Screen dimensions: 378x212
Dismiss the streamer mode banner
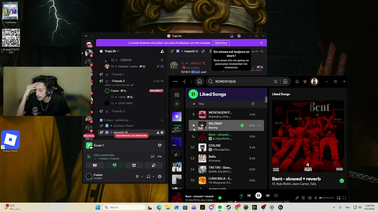261,43
